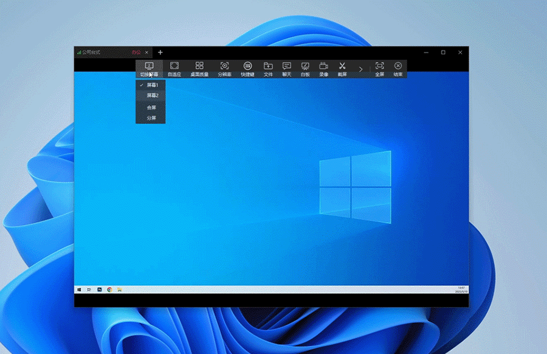Open the 聊天 chat tool

coord(286,69)
